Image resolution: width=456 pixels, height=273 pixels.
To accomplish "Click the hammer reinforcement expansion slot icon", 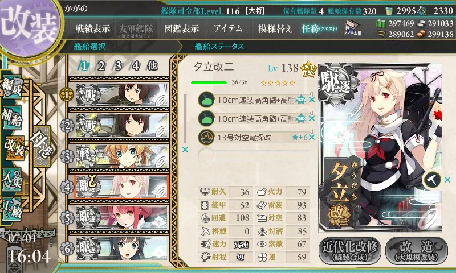I will (x=432, y=180).
